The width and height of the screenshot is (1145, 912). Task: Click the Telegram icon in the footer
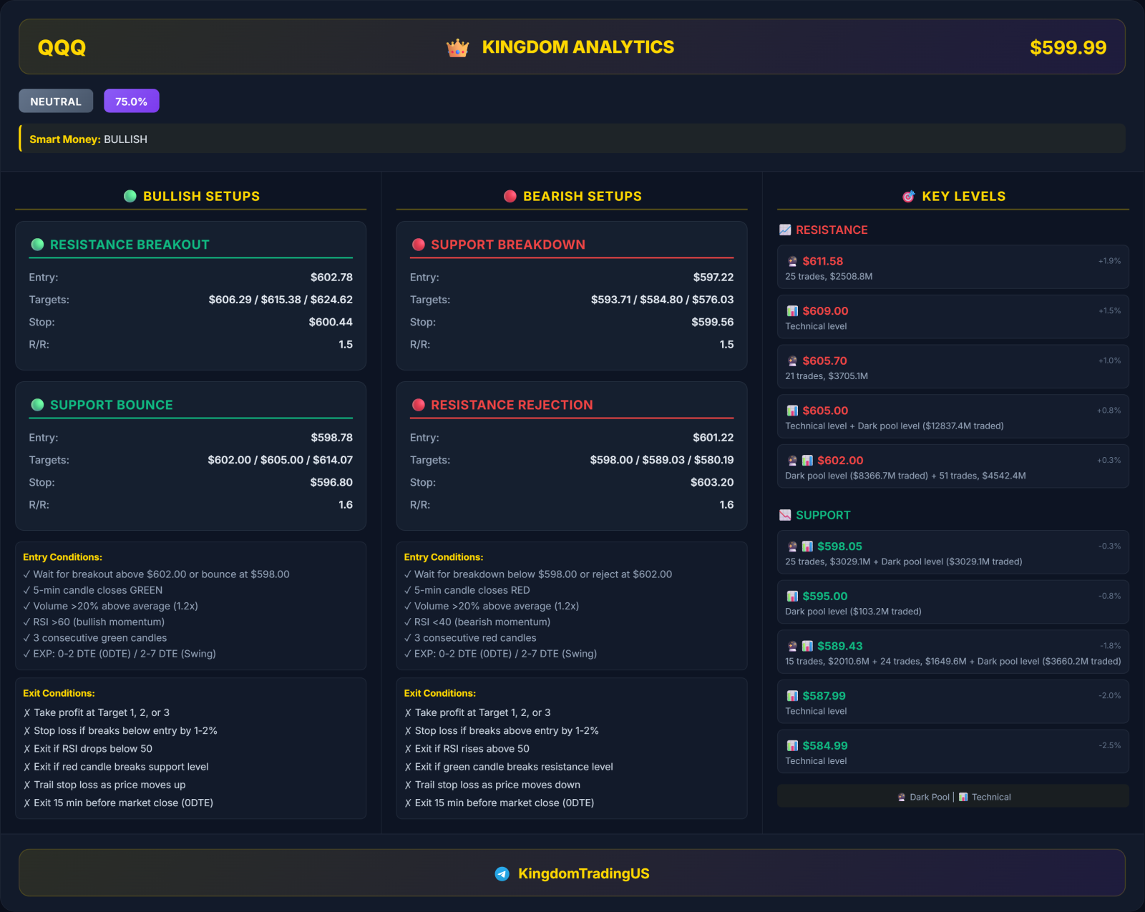click(502, 873)
